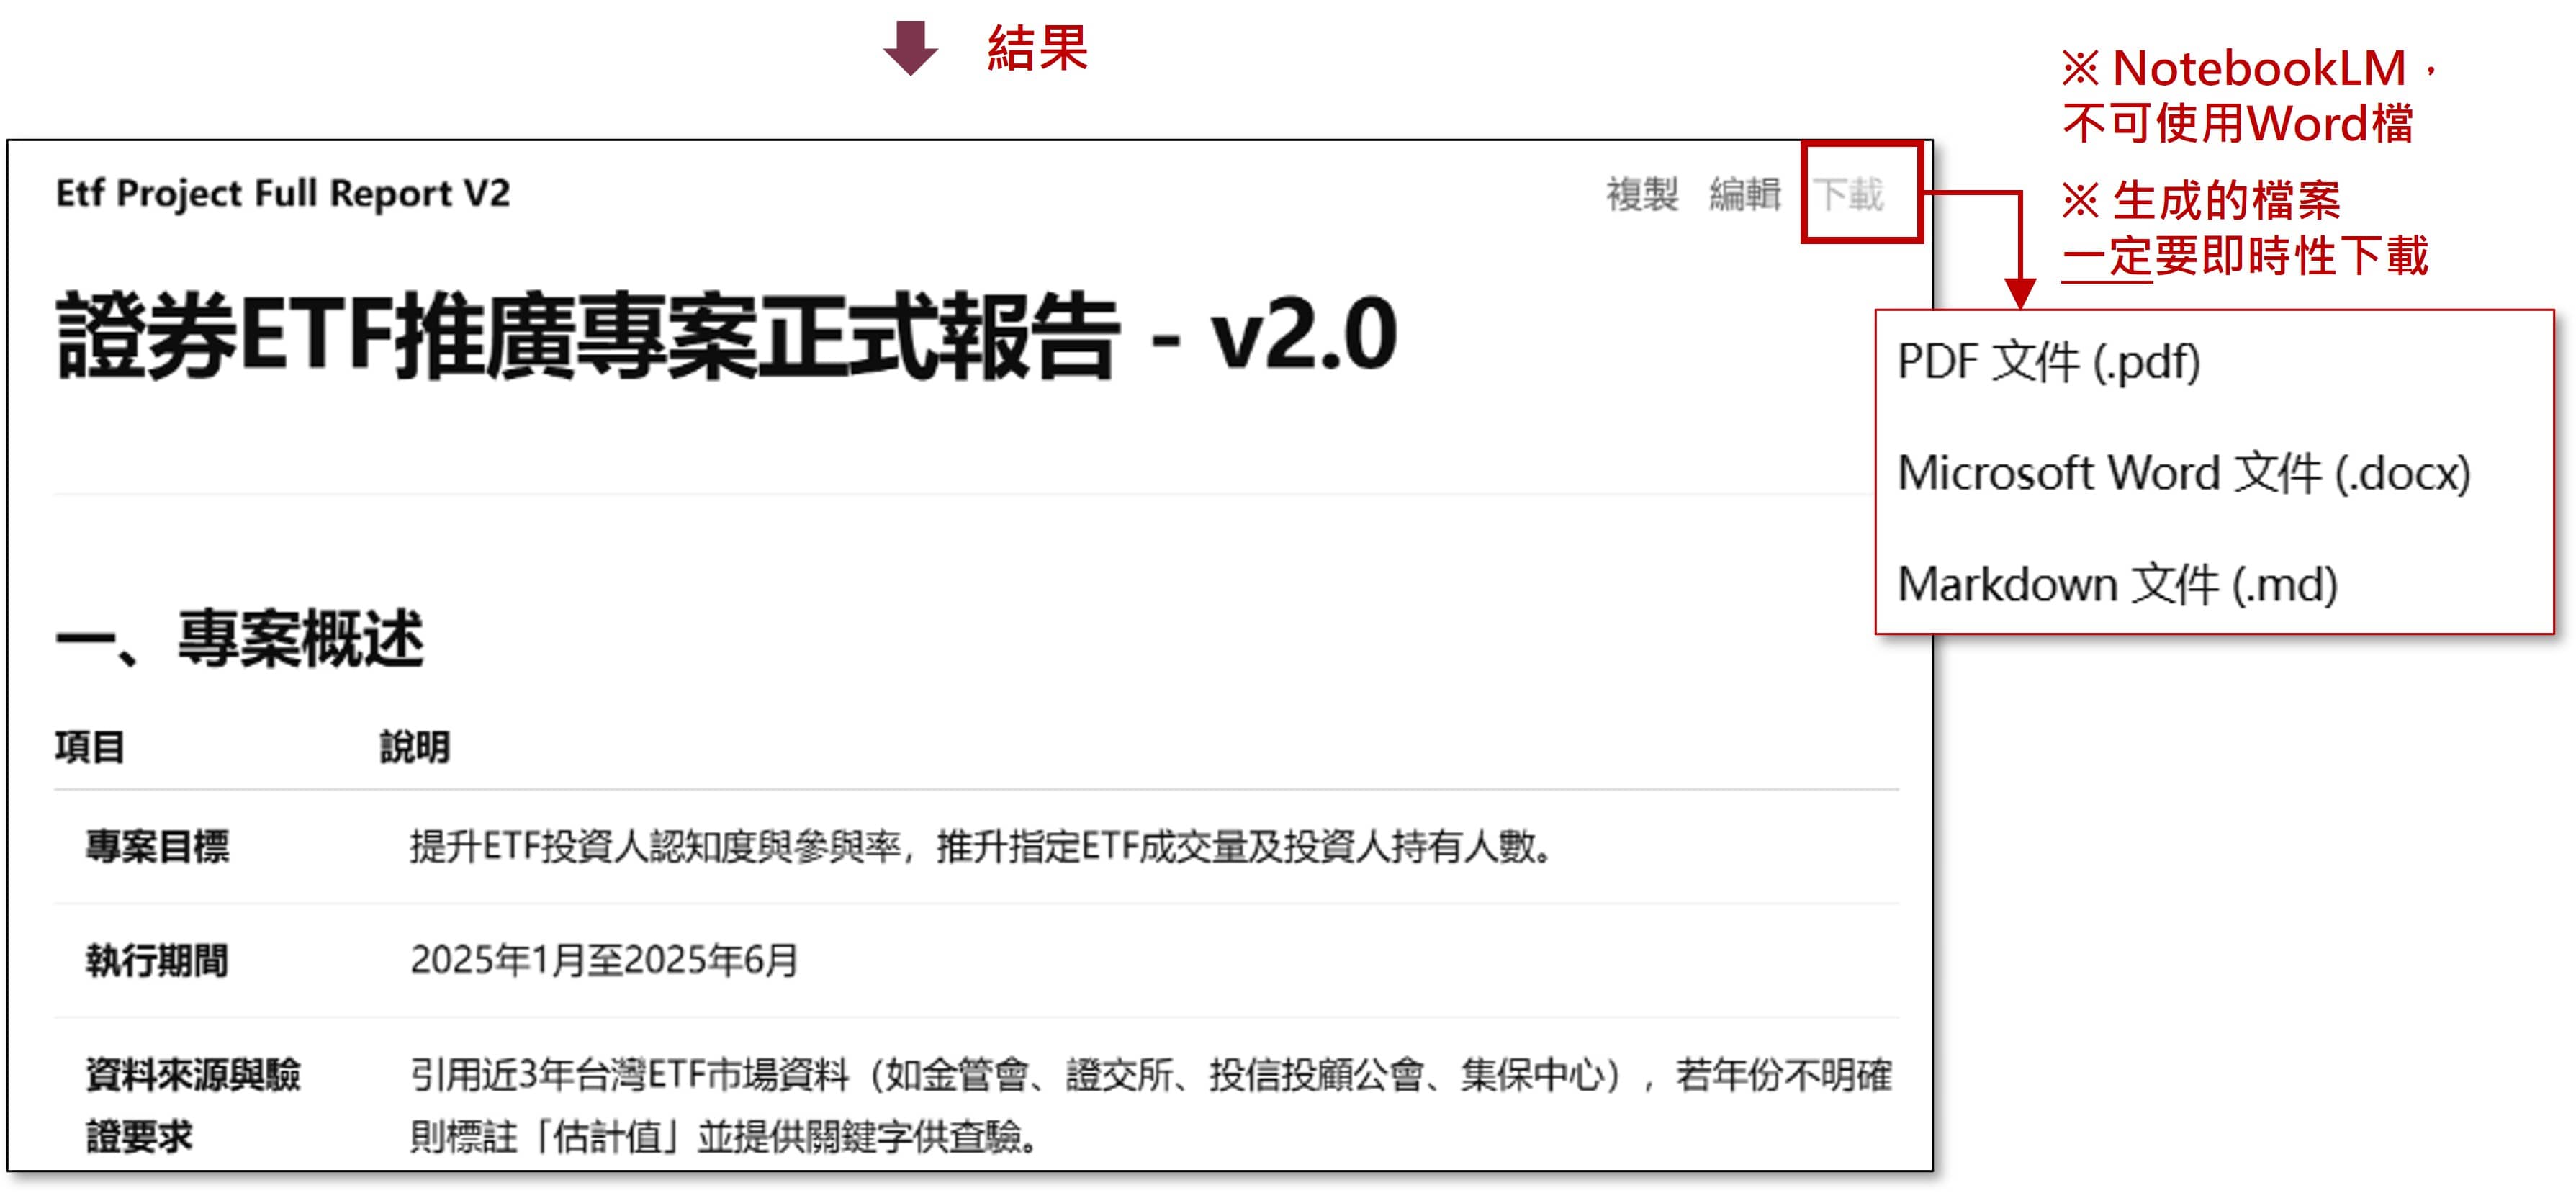Click the project goal description text
Image resolution: width=2576 pixels, height=1193 pixels.
coord(981,846)
